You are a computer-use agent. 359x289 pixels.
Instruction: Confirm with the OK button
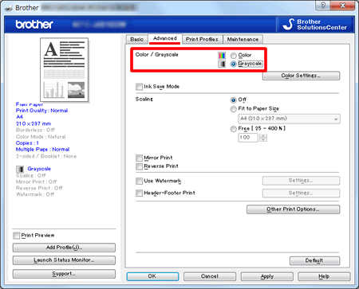coord(152,276)
